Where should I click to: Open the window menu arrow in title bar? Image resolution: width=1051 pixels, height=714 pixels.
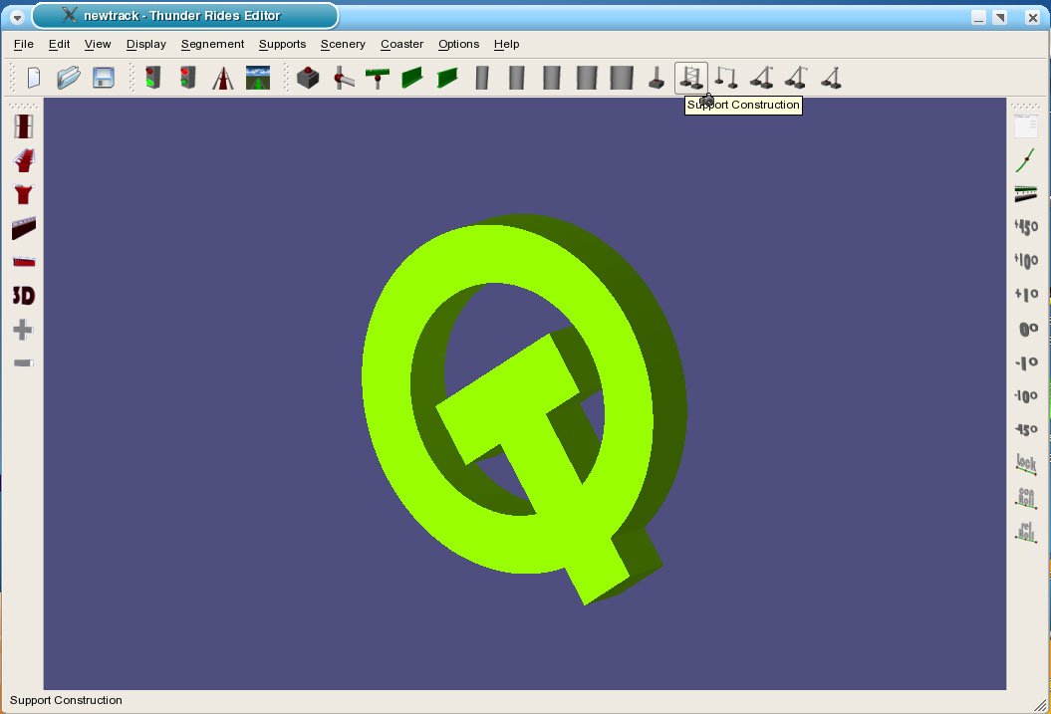point(17,17)
